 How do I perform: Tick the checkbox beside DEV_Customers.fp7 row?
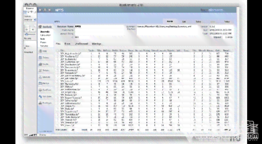click(x=57, y=62)
